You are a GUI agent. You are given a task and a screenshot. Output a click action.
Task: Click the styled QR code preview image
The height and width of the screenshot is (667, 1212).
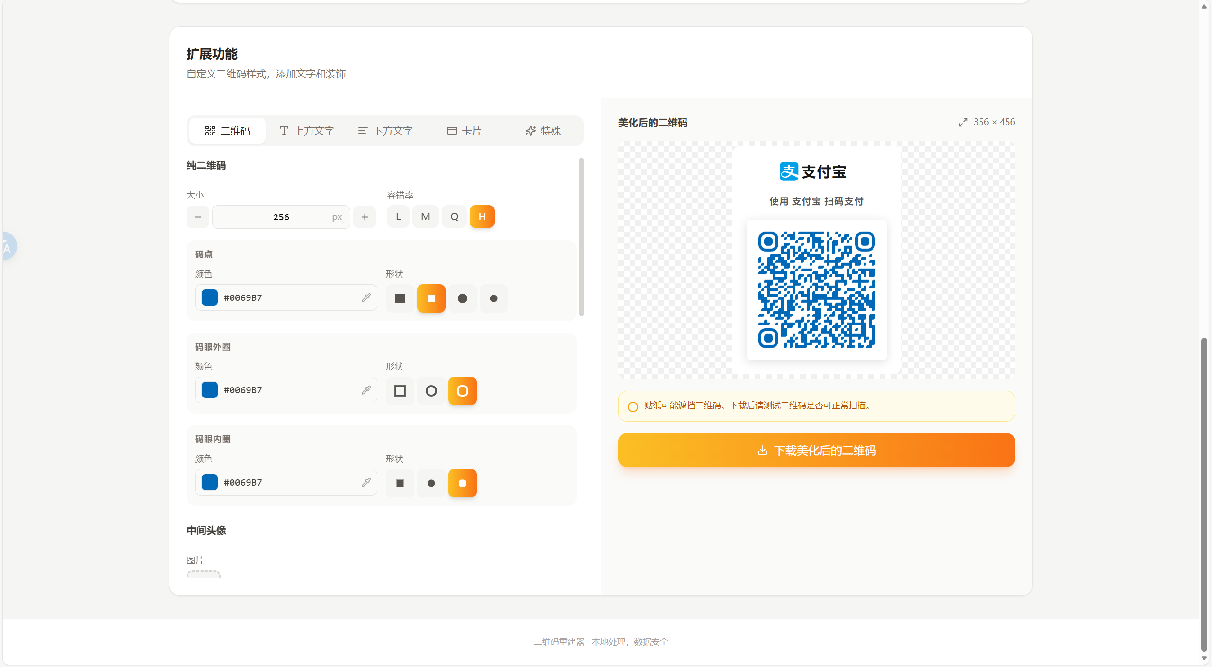click(x=816, y=290)
